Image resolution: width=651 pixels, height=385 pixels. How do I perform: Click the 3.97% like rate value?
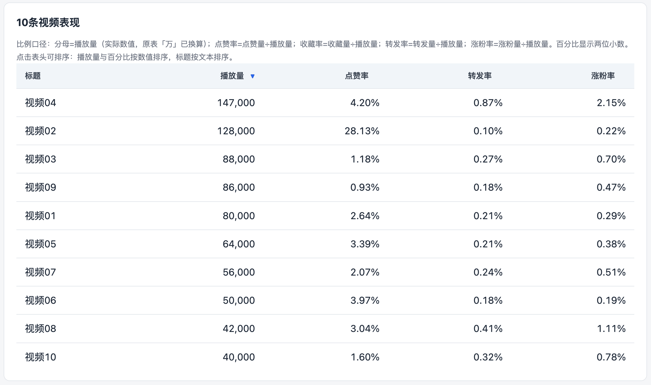point(365,300)
